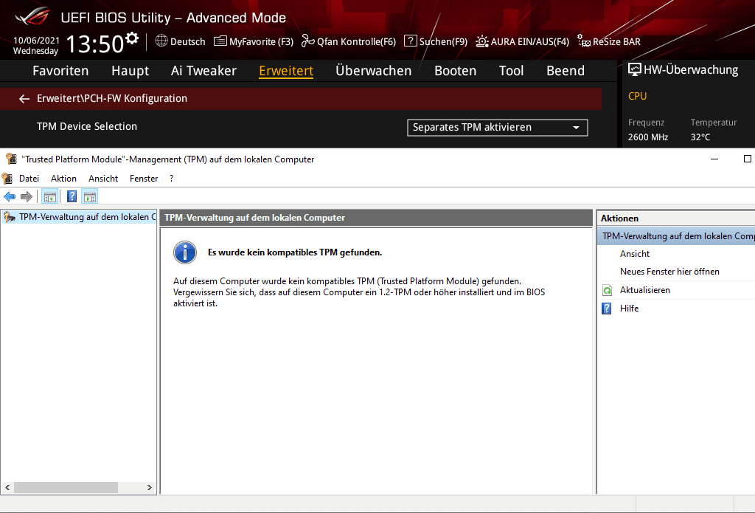Open the Fenster menu
755x513 pixels.
(x=144, y=179)
